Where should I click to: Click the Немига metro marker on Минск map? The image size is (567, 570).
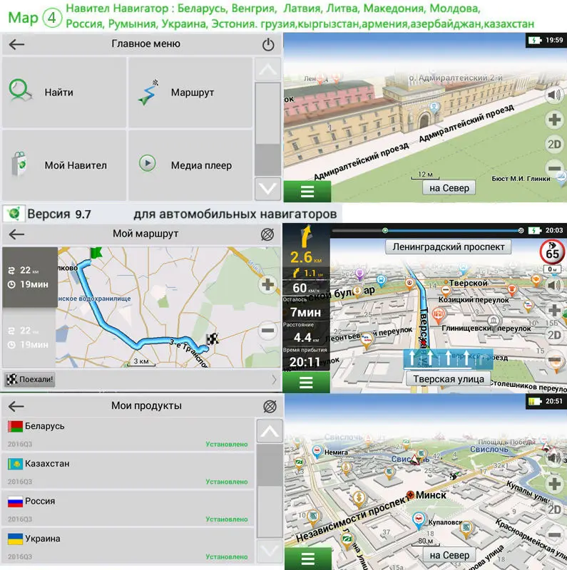pos(317,452)
